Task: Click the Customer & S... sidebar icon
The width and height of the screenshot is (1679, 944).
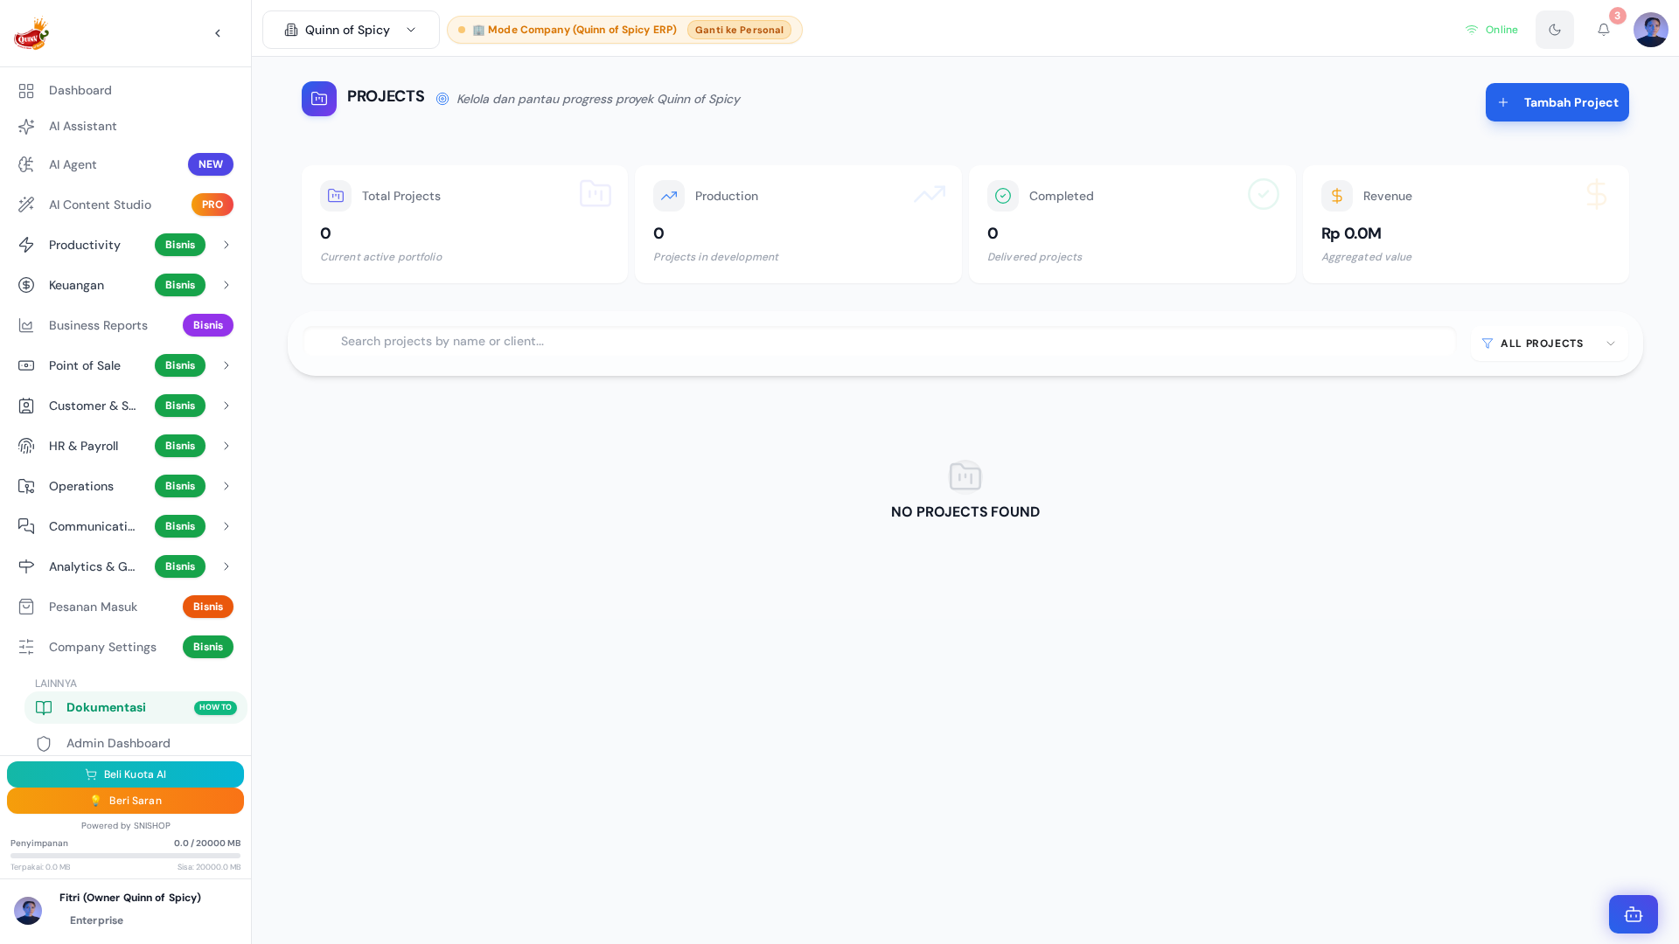Action: point(26,406)
